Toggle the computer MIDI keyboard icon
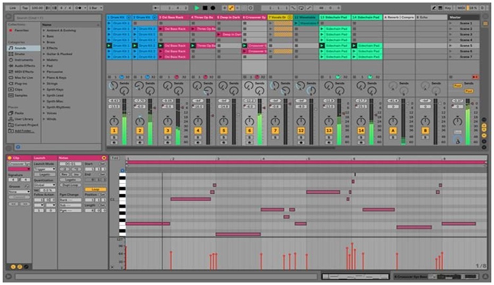Viewport: 494px width, 285px height. pyautogui.click(x=440, y=8)
